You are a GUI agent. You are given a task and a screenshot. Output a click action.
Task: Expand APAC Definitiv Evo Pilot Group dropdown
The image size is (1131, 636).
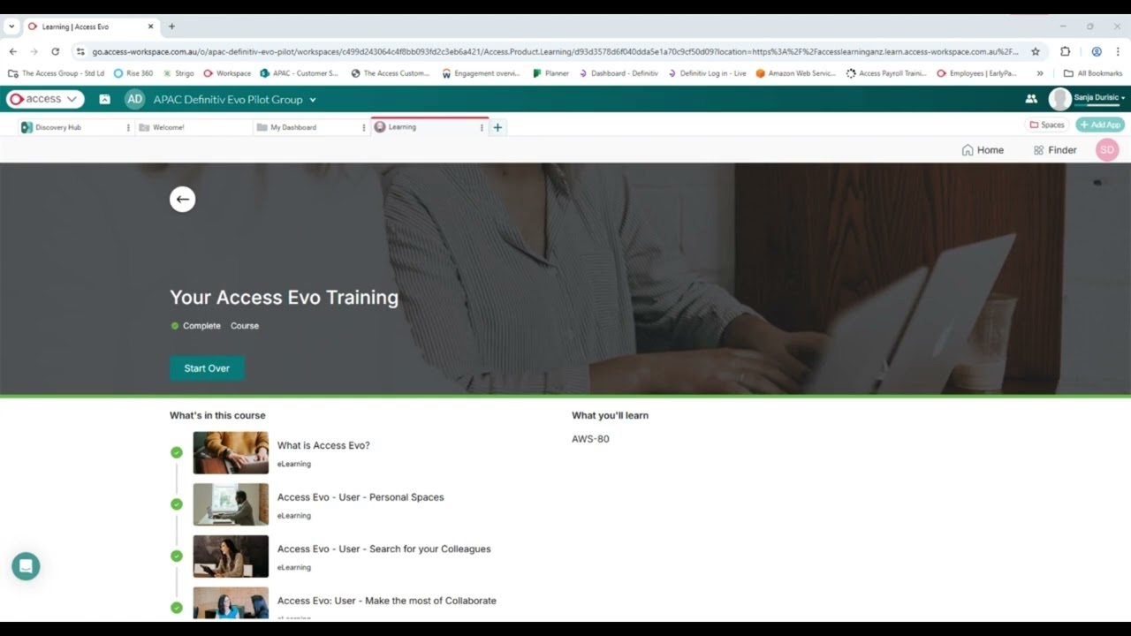pyautogui.click(x=313, y=100)
